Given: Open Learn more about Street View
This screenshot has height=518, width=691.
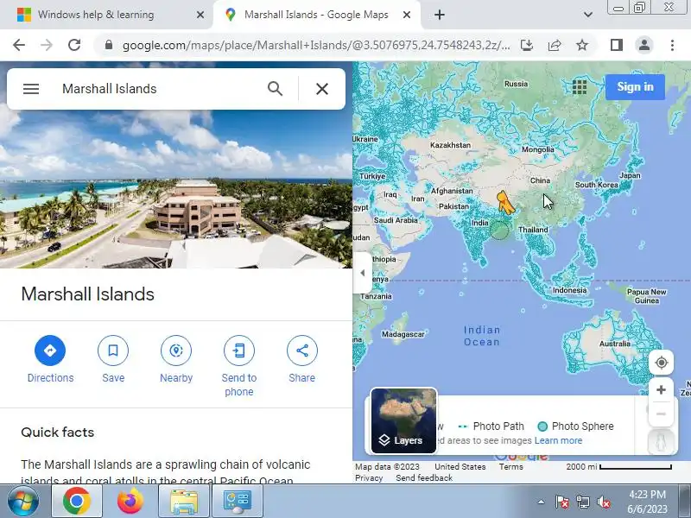Looking at the screenshot, I should coord(558,440).
